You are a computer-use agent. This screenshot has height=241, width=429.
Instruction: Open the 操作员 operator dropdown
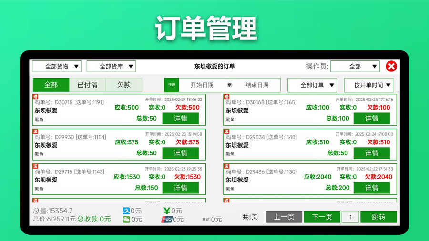coord(355,66)
